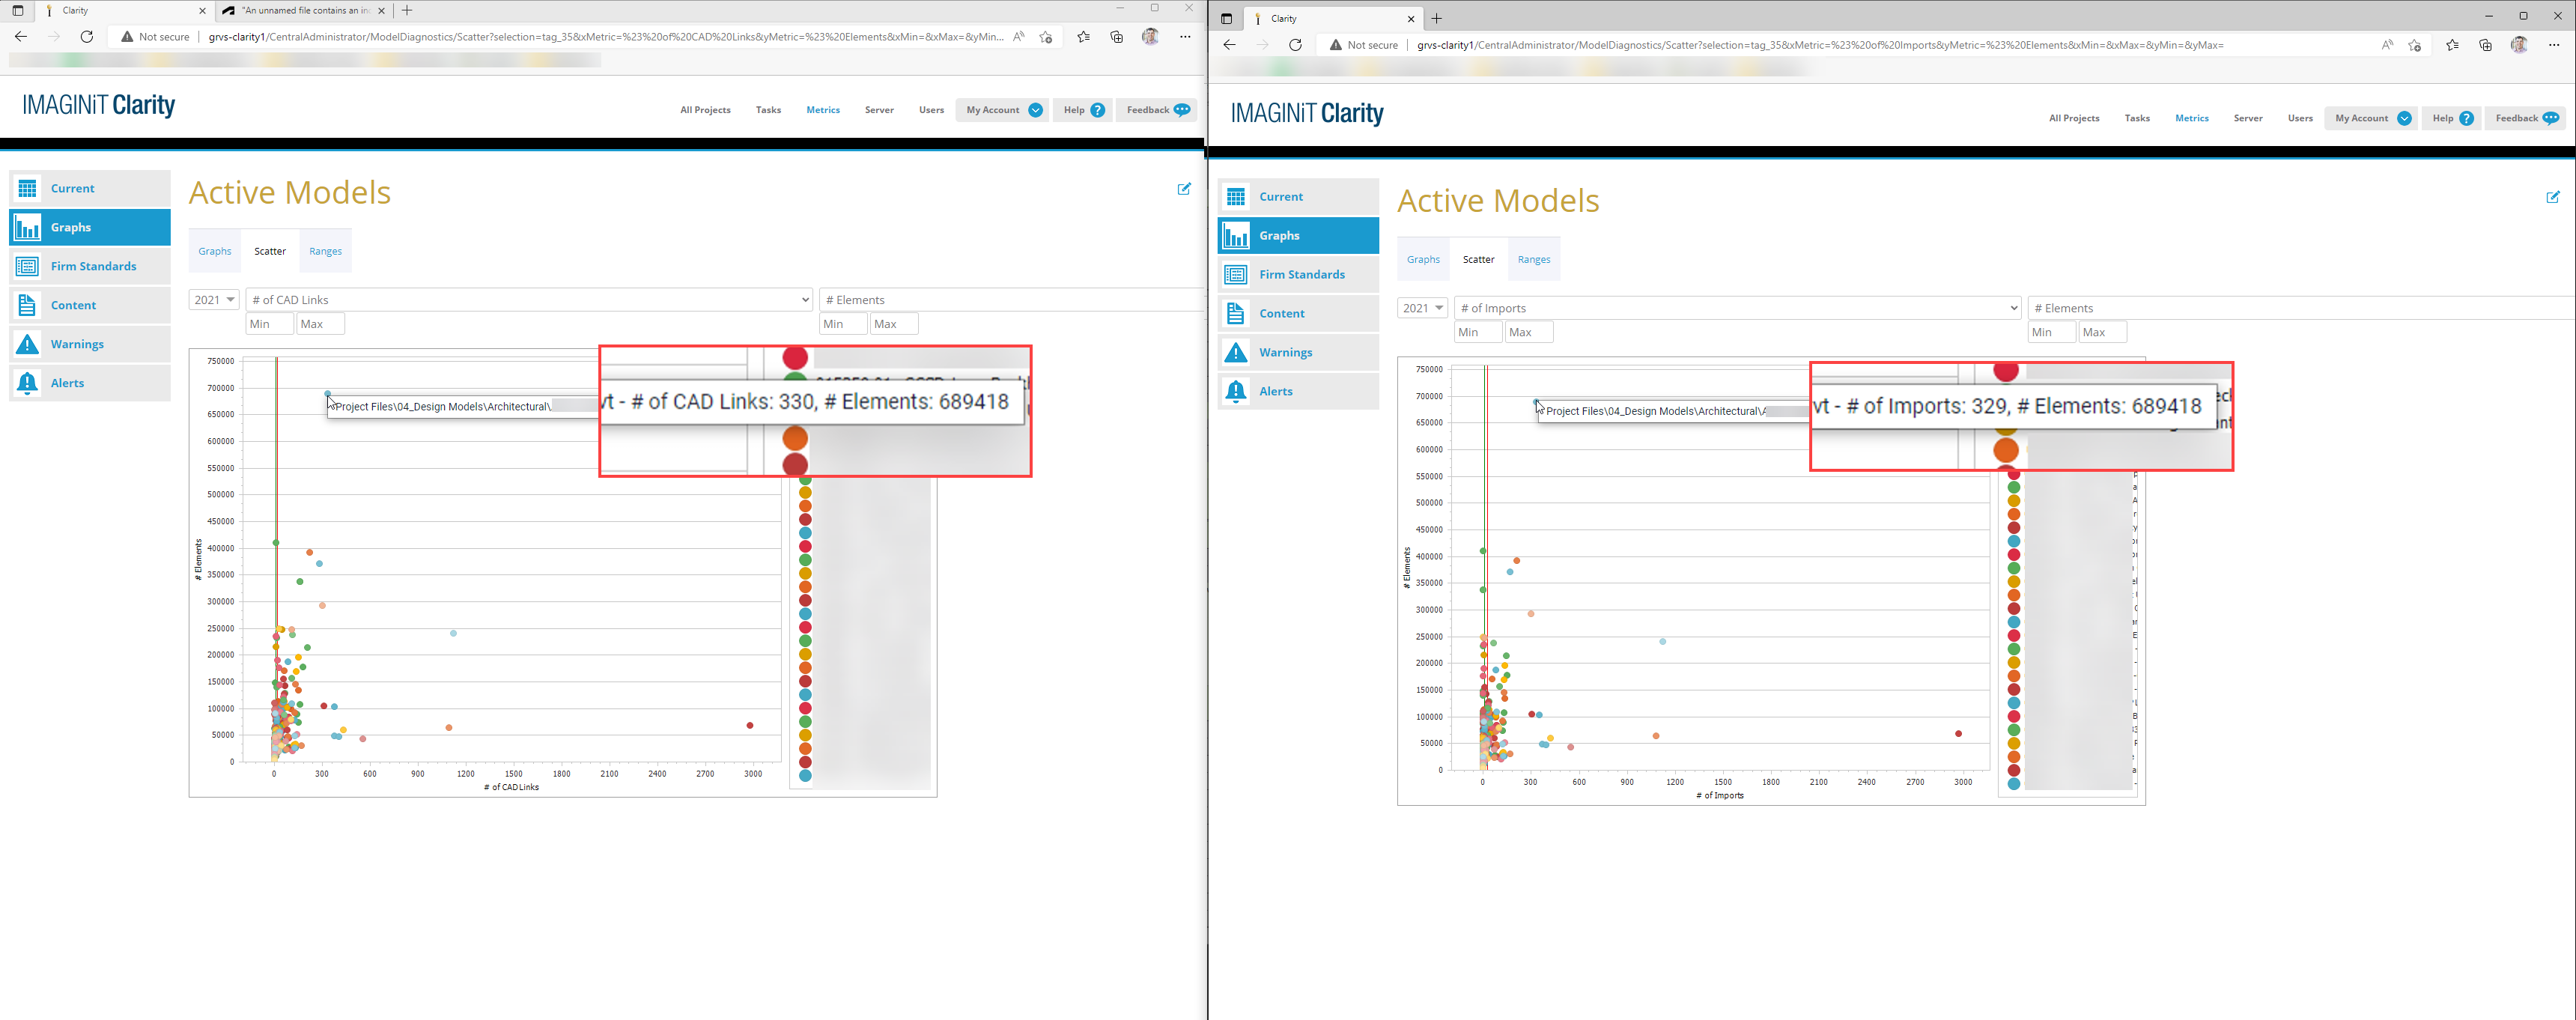Screen dimensions: 2576x1020
Task: Click the x-axis Min field under '# of CAD Links'
Action: coord(270,324)
